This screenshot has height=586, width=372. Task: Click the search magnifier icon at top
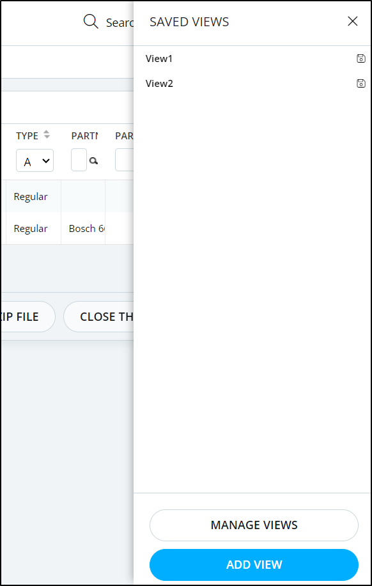91,22
